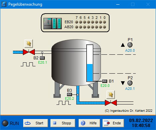
Task: Click the up arrow beside P1
Action: [x=123, y=45]
